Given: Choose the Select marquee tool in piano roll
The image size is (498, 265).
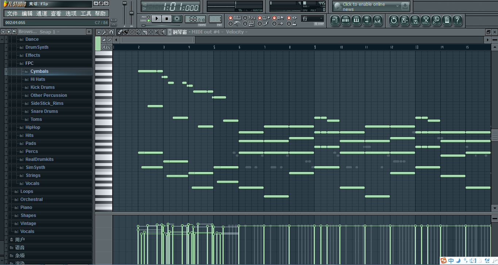Looking at the screenshot, I should click(151, 32).
